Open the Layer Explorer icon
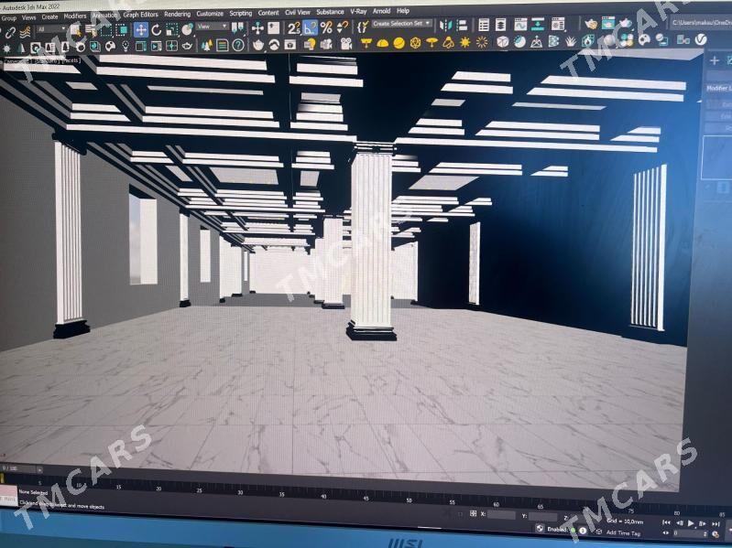 click(x=500, y=25)
